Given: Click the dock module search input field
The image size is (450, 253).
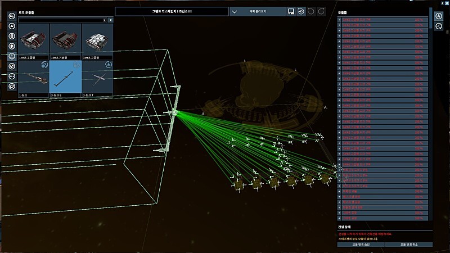Looking at the screenshot, I should pos(62,20).
